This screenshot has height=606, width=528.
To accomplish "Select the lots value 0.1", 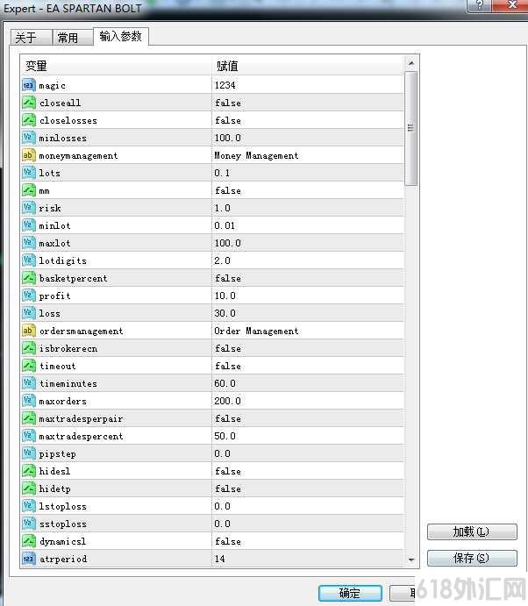I will [x=222, y=173].
